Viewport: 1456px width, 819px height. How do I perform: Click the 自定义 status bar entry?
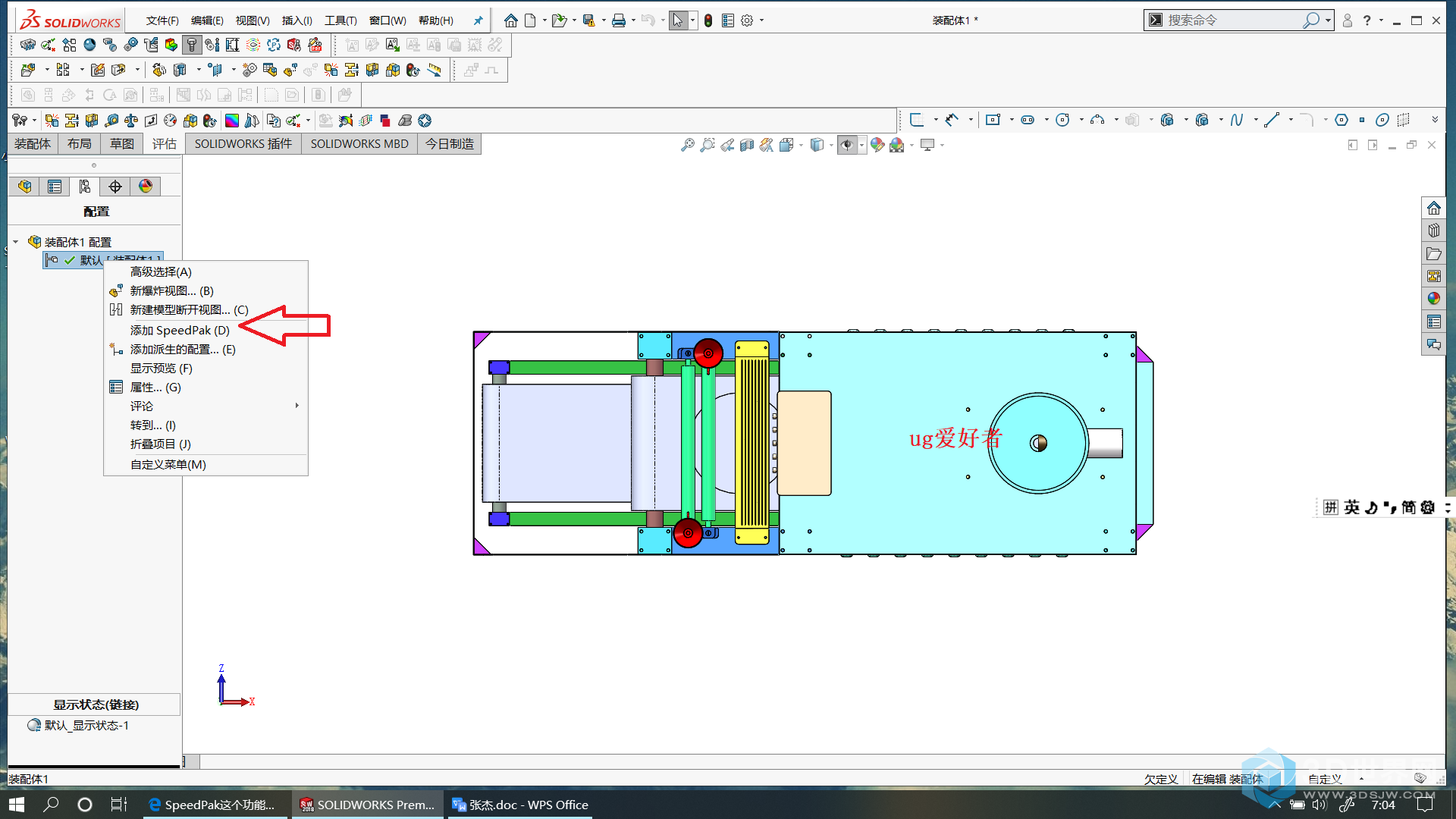tap(1325, 779)
